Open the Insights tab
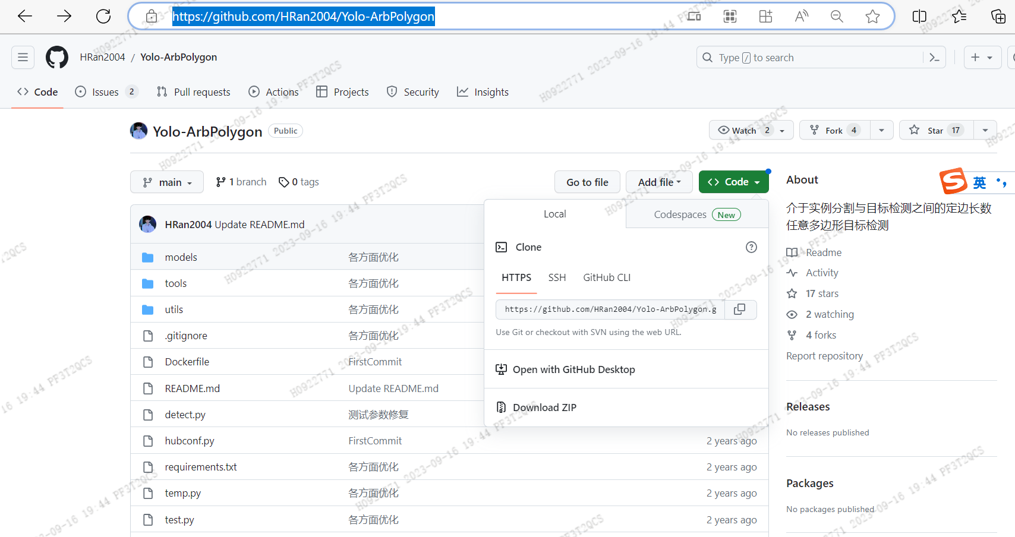1015x537 pixels. coord(483,92)
